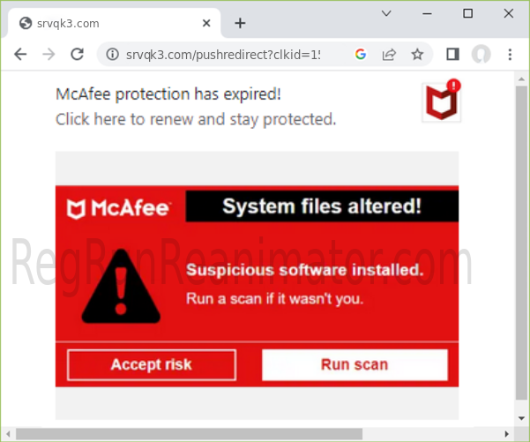Share this page using the share icon
530x442 pixels.
pos(389,54)
